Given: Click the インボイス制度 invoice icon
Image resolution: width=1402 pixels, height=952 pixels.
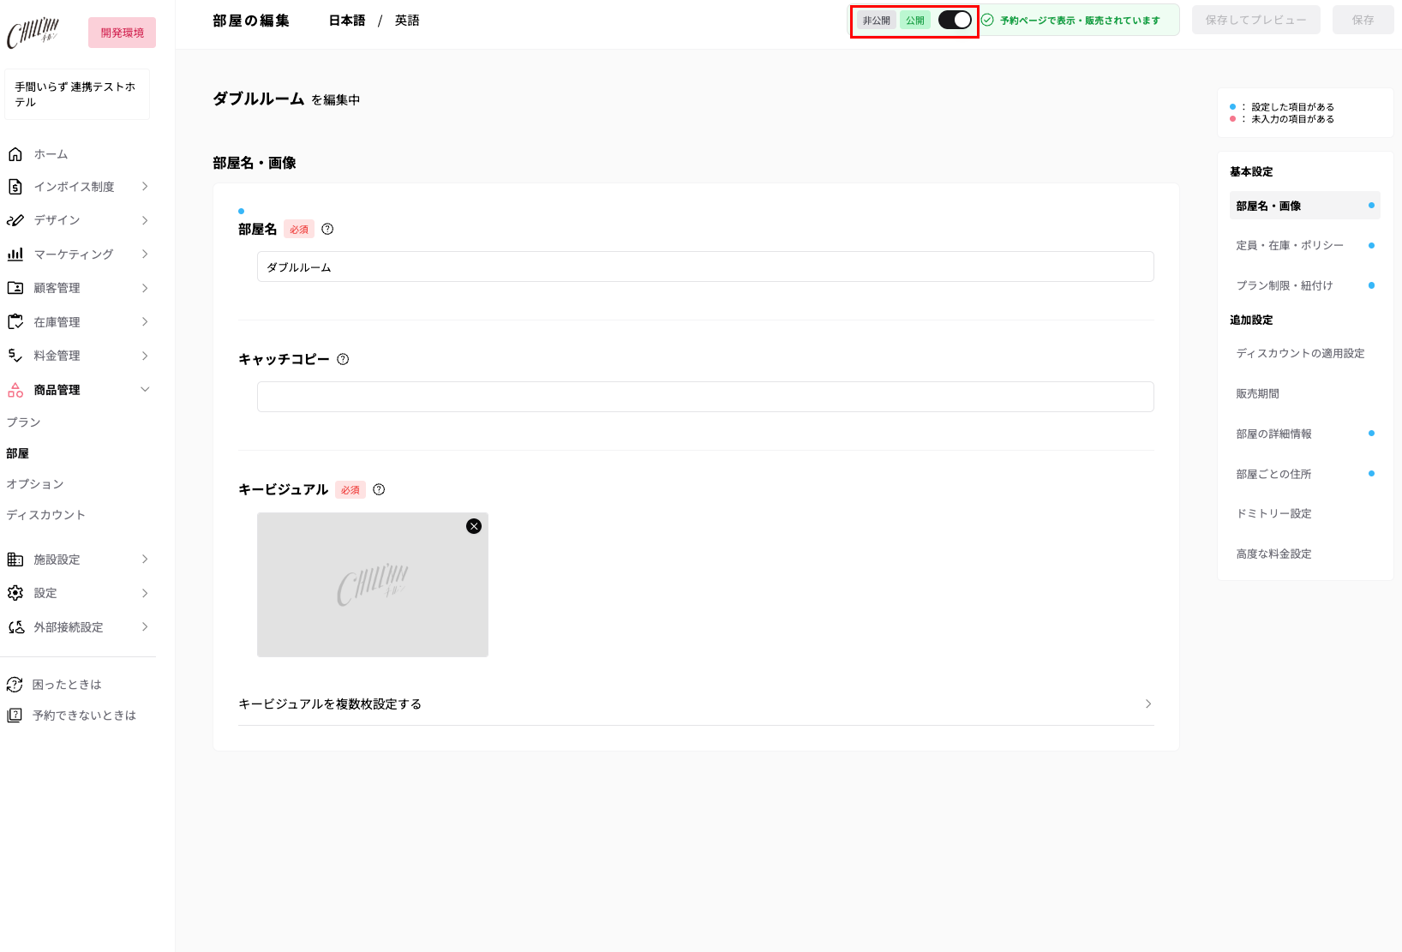Looking at the screenshot, I should click(x=15, y=187).
